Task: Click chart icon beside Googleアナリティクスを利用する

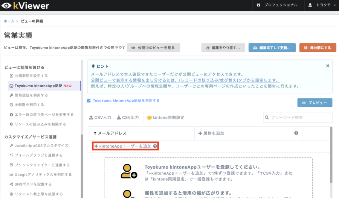Action: 11,174
